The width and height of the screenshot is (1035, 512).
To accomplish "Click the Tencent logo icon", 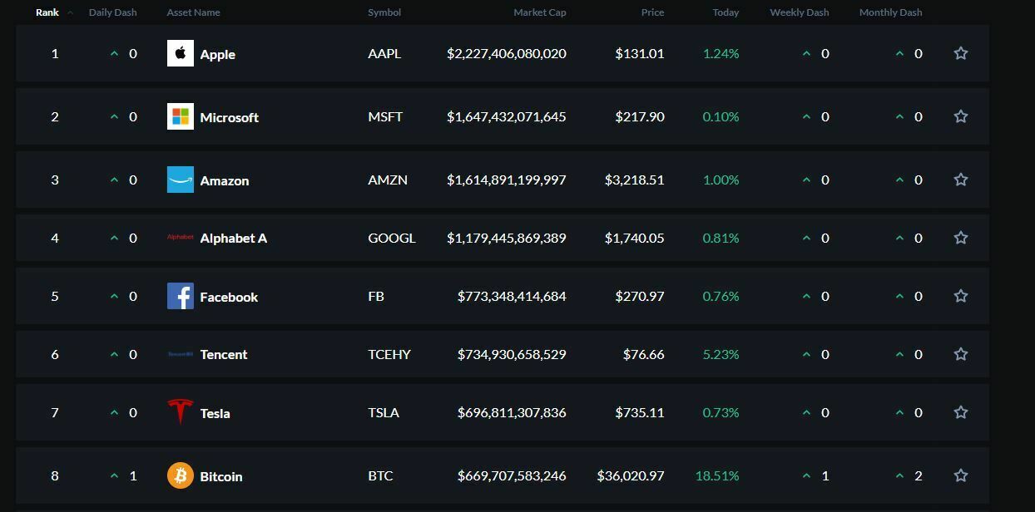I will click(180, 354).
